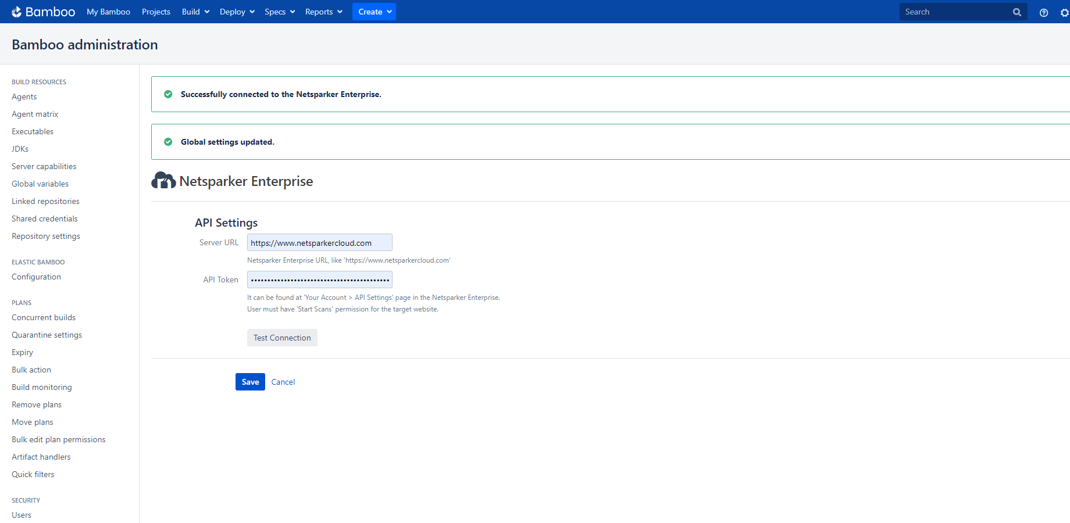Click the 'Global settings updated.' message
The image size is (1070, 523).
(x=227, y=142)
